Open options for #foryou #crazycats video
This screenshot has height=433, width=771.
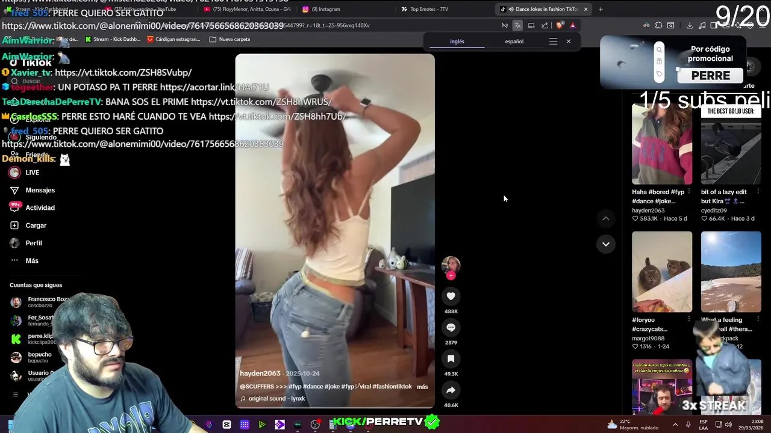click(x=689, y=320)
